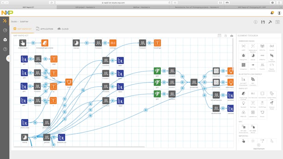
Task: Build project with the hammer icon
Action: point(270,22)
